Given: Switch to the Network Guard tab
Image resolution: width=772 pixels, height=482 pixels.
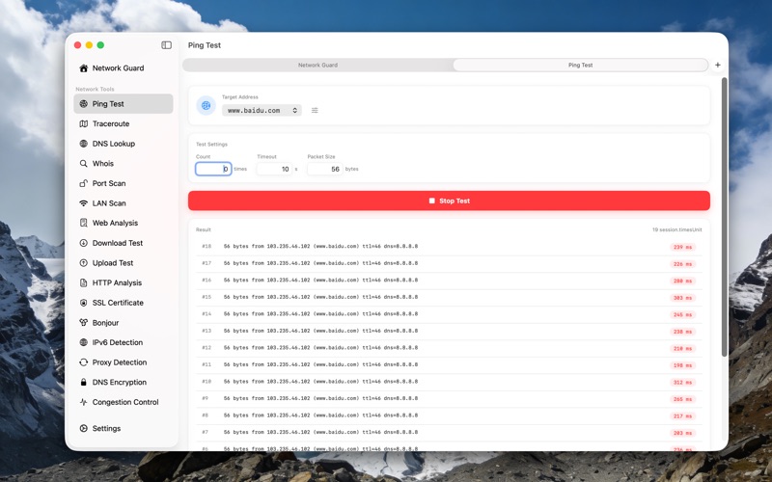Looking at the screenshot, I should coord(318,65).
